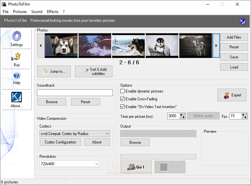Image resolution: width=251 pixels, height=185 pixels.
Task: Click the Fps value field showing 15
Action: (235, 116)
